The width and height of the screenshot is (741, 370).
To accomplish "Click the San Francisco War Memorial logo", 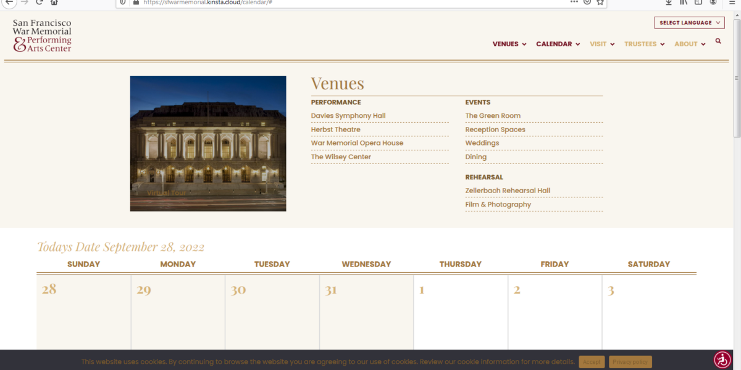I will pyautogui.click(x=42, y=35).
